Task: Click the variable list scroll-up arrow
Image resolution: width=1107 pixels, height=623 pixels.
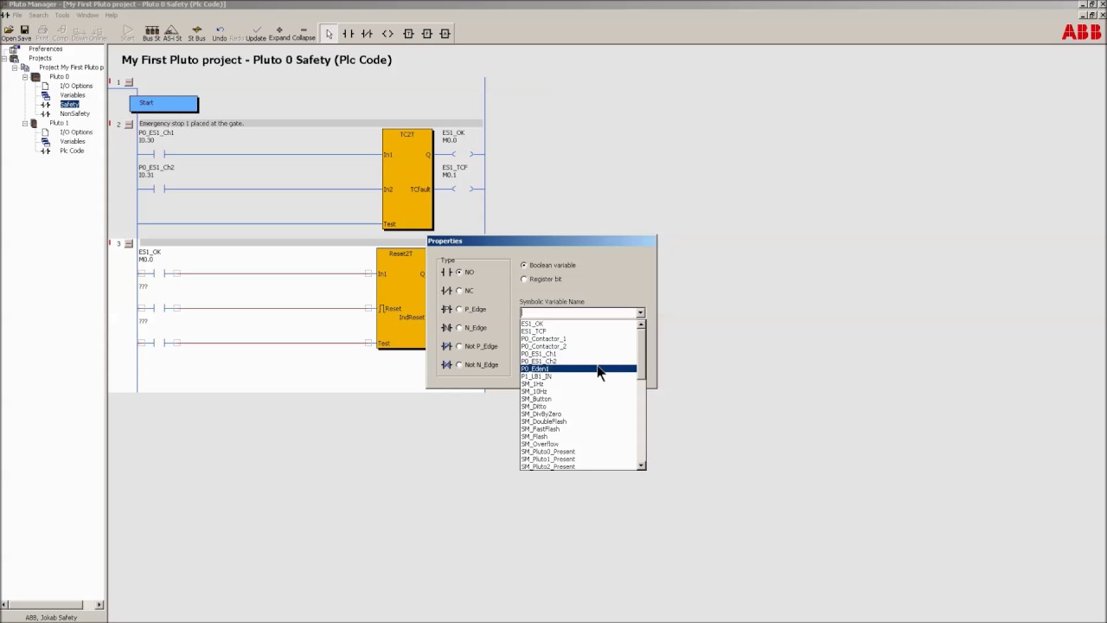Action: click(641, 324)
